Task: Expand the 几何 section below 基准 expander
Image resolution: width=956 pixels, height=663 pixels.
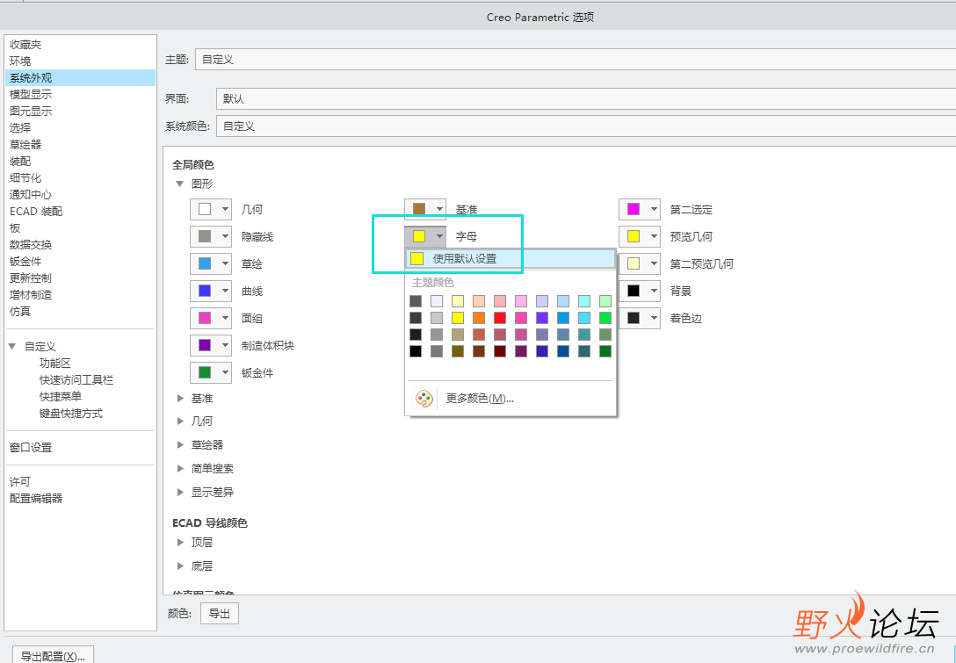Action: (x=180, y=422)
